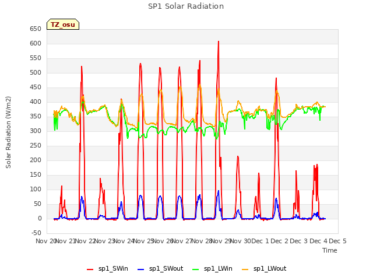Viewport: 373px width, 280px height.
Task: Click the 350 y-axis tick label
Action: coord(36,117)
